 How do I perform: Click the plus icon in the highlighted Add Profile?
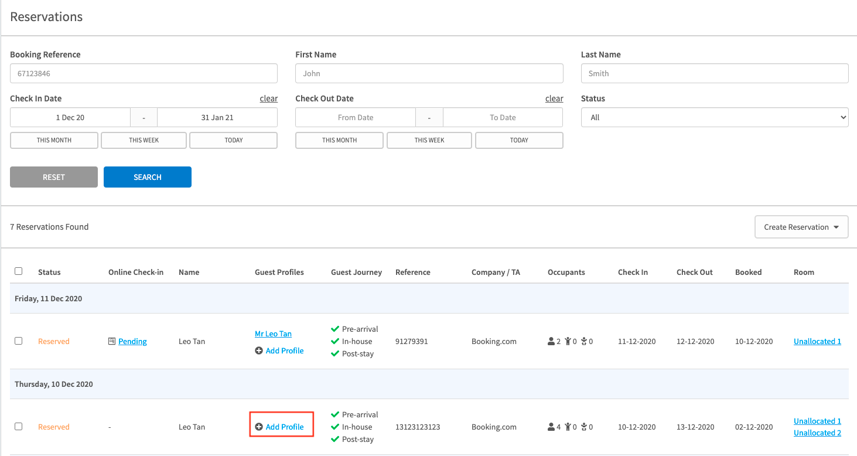point(259,427)
